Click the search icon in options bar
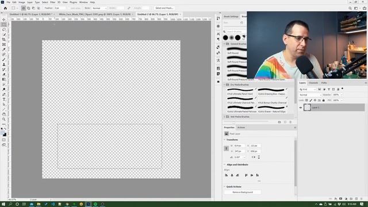Image resolution: width=368 pixels, height=207 pixels. pos(350,8)
